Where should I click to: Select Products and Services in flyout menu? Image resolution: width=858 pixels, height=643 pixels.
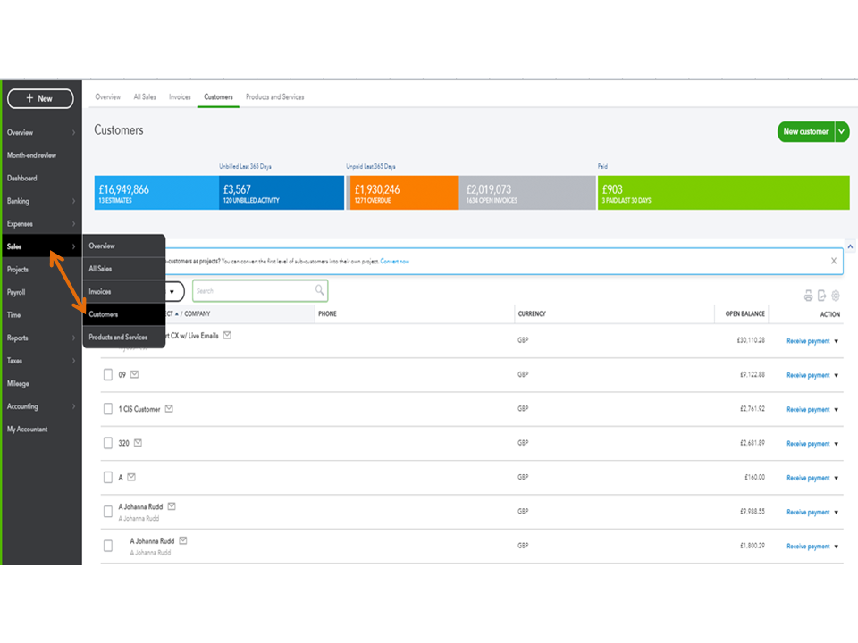[x=123, y=338]
